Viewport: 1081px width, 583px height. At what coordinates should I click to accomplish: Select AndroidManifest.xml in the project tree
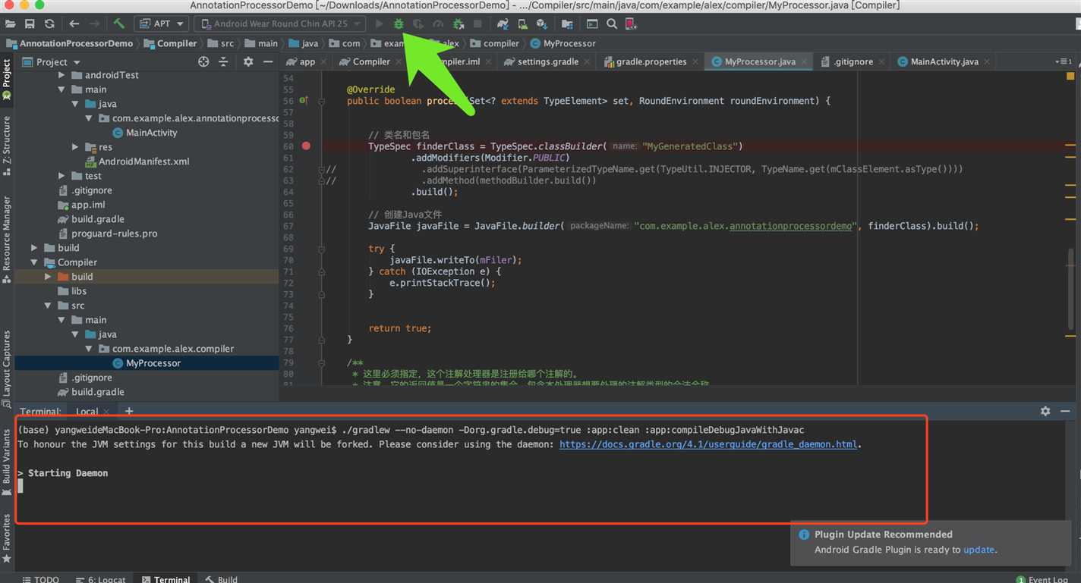pyautogui.click(x=137, y=161)
